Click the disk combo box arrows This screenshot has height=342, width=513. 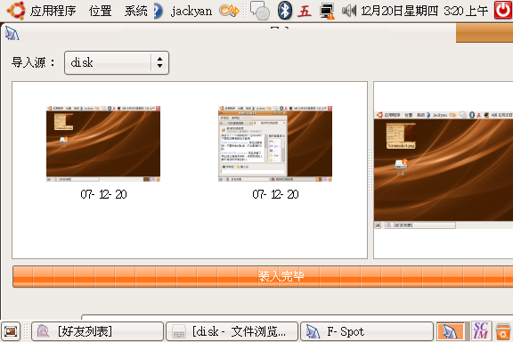pos(159,62)
